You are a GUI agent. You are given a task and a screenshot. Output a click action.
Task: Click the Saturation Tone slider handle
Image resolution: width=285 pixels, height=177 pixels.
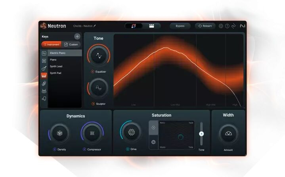tap(201, 134)
